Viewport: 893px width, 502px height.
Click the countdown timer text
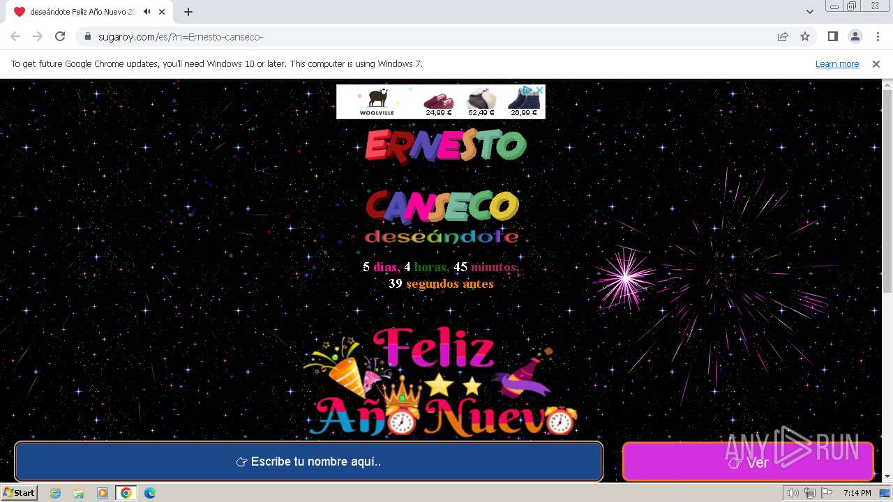click(x=441, y=275)
